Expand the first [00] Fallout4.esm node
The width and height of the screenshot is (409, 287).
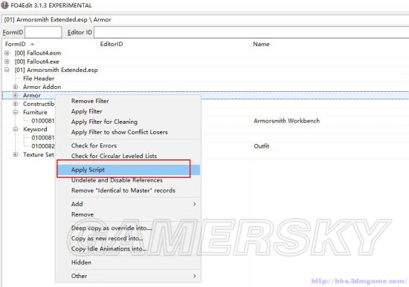7,53
